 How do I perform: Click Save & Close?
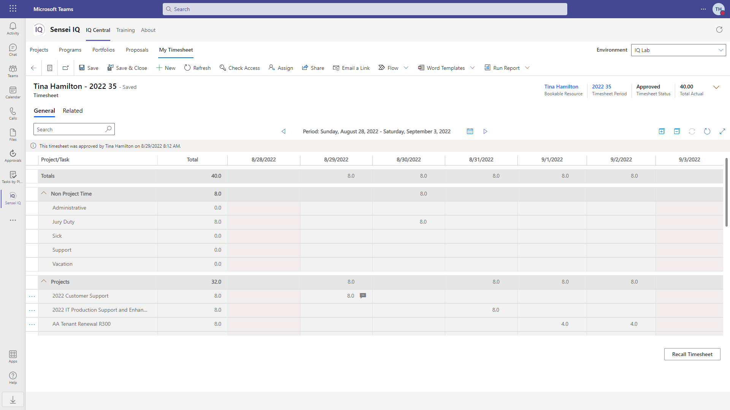click(x=127, y=68)
